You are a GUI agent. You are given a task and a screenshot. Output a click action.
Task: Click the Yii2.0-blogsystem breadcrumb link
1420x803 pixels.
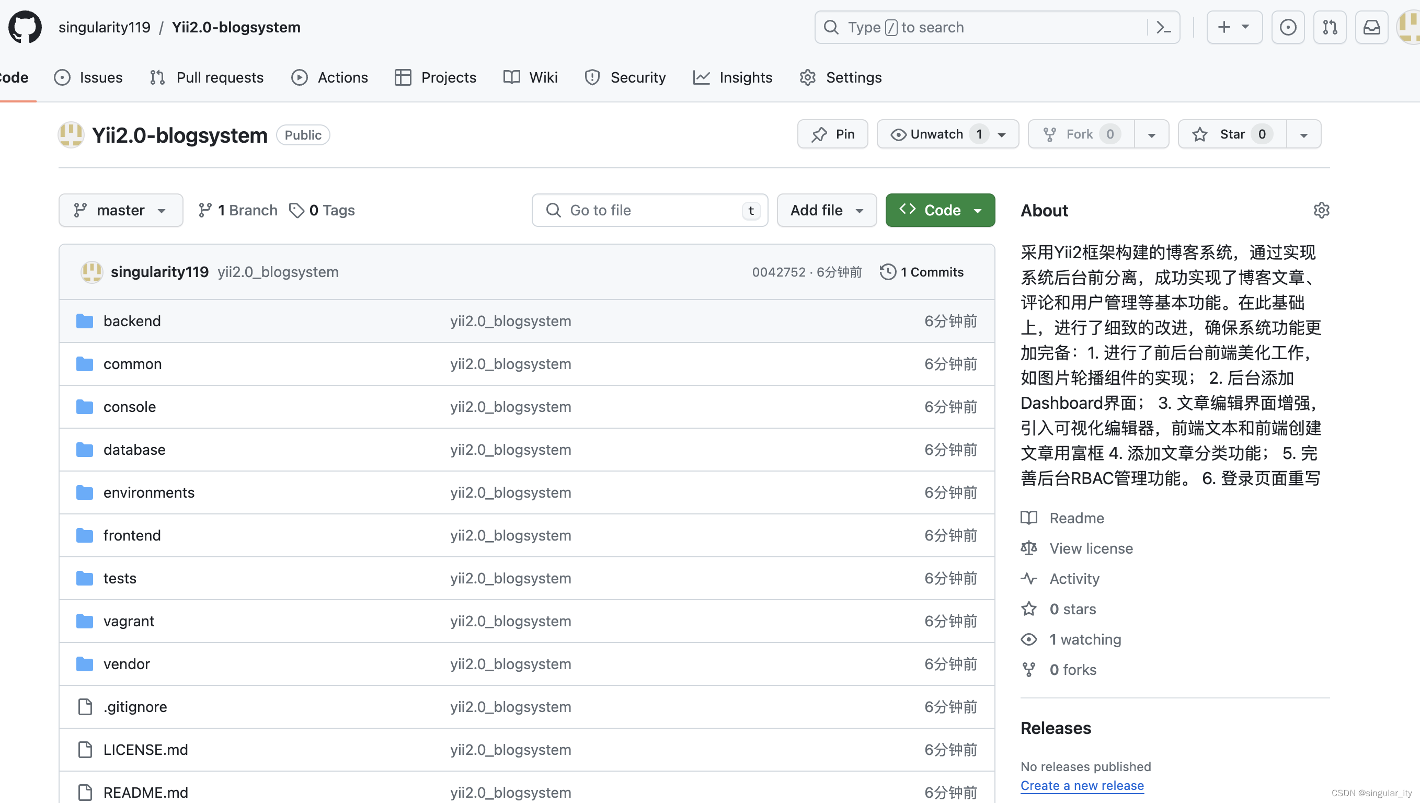(236, 27)
